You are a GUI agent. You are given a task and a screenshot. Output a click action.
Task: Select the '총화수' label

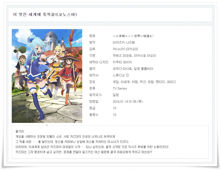(94, 115)
